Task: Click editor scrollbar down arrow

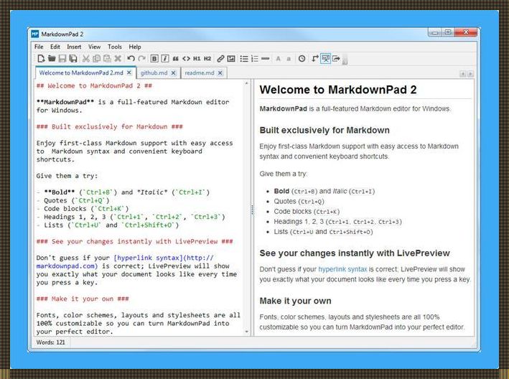Action: click(x=246, y=332)
